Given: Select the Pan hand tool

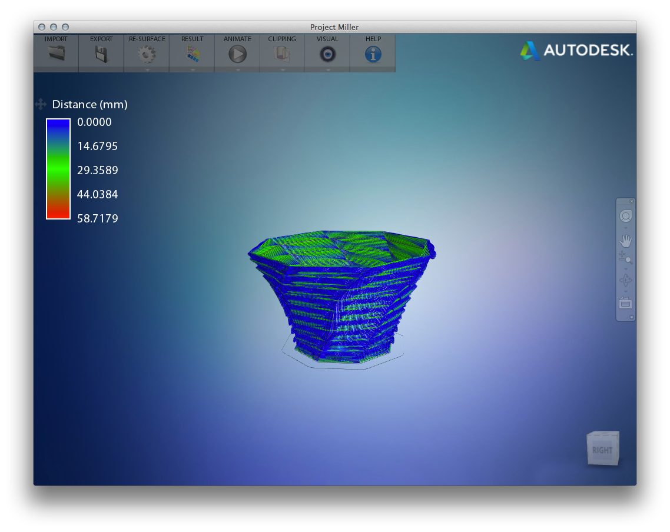Looking at the screenshot, I should coord(625,241).
